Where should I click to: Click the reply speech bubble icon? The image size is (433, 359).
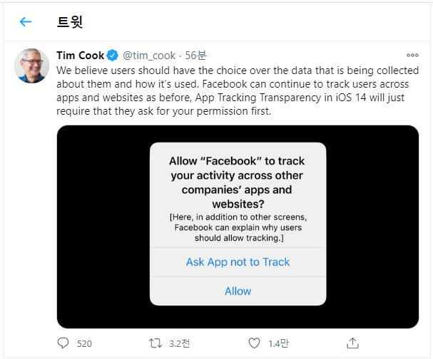point(63,343)
